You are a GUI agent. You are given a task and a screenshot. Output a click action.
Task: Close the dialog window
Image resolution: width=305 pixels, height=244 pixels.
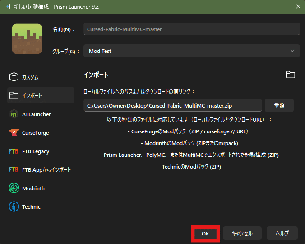(x=298, y=6)
